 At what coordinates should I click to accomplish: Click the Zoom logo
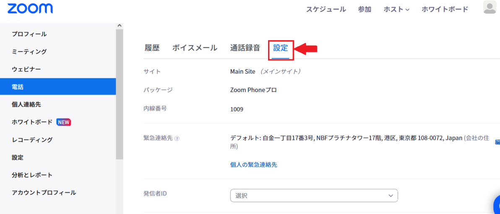point(30,9)
